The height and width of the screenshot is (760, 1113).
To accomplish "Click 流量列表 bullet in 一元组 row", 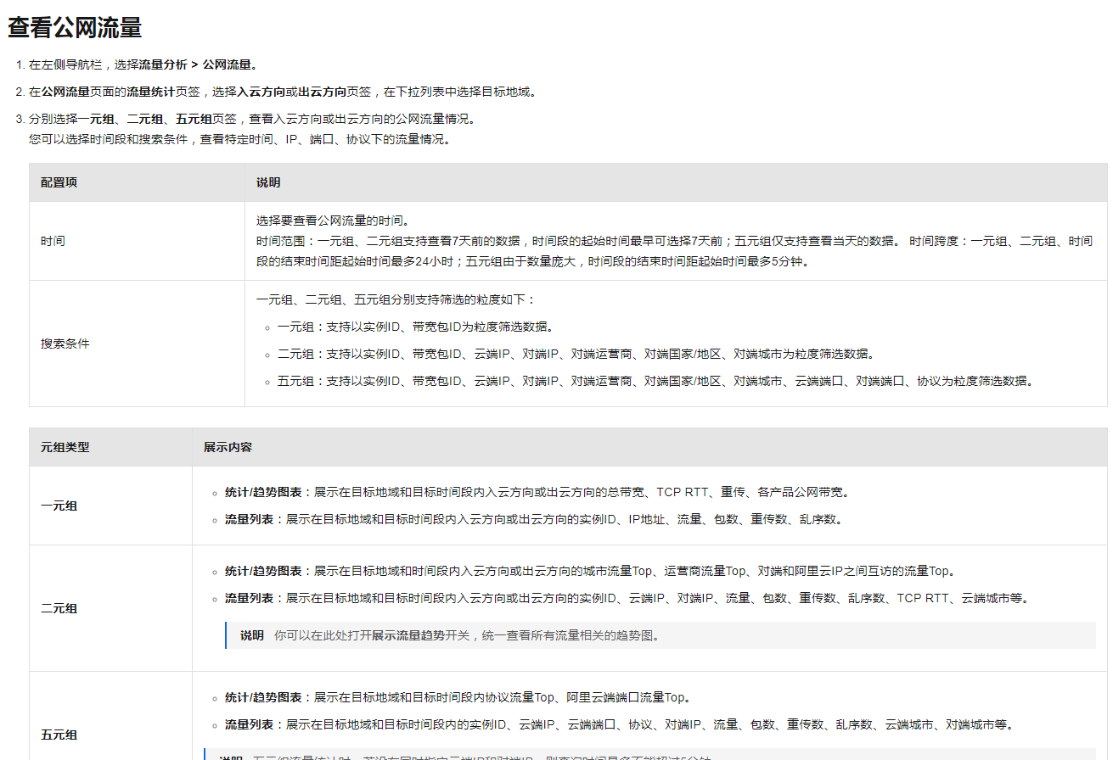I will point(535,519).
